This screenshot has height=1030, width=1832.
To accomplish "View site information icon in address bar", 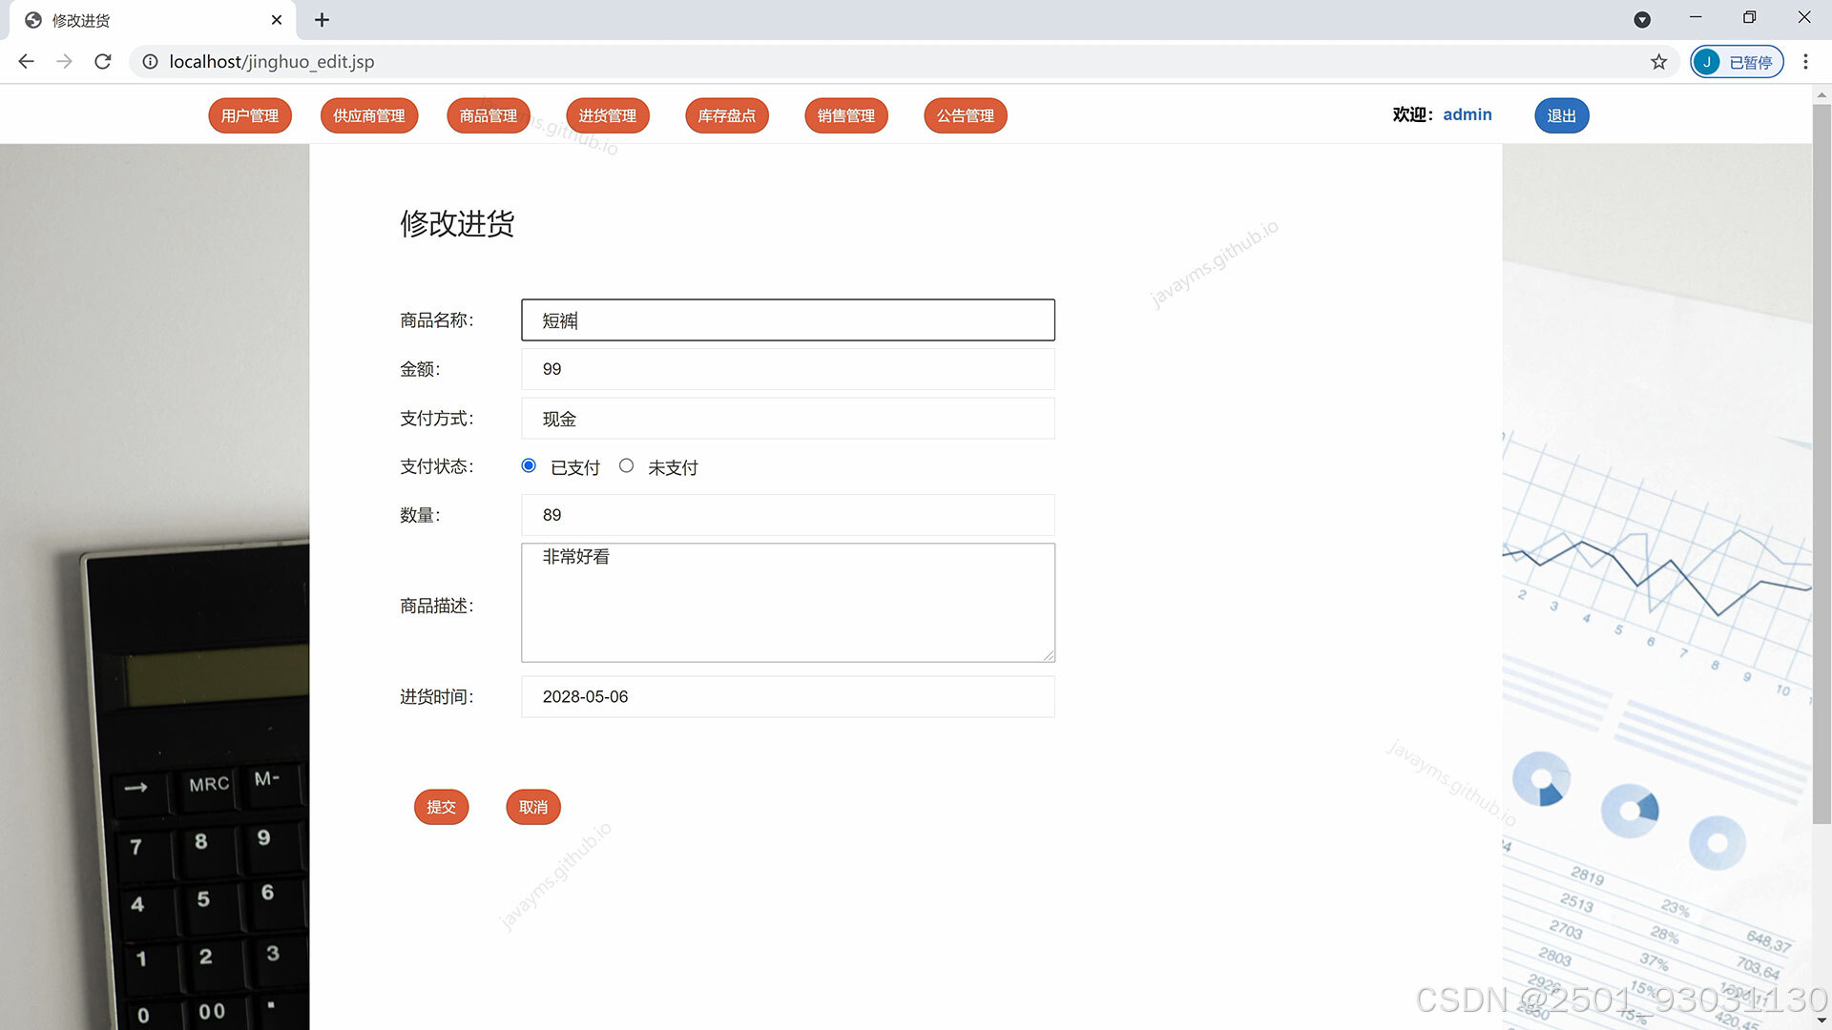I will click(x=150, y=61).
